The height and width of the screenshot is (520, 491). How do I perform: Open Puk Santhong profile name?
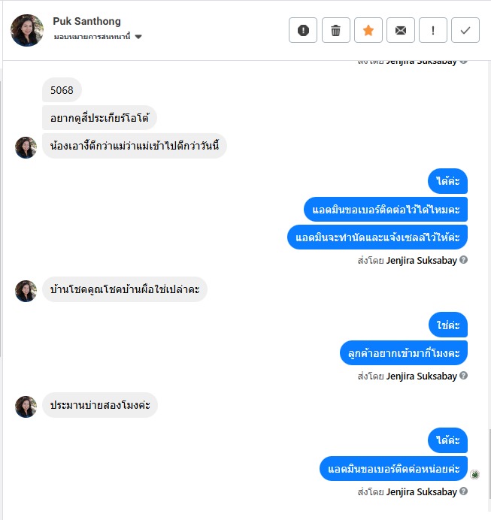(86, 21)
